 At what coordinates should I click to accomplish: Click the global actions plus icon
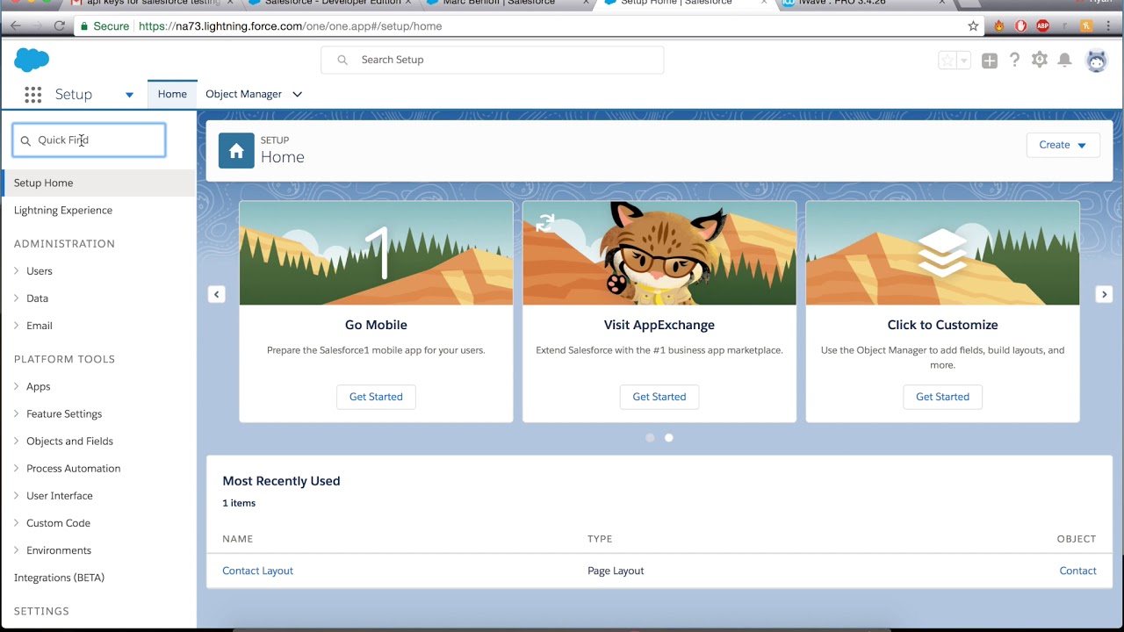click(x=990, y=61)
